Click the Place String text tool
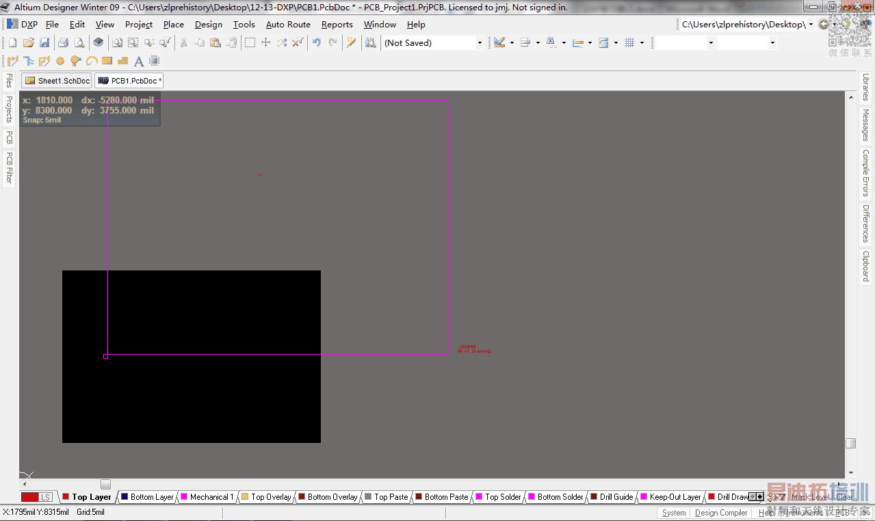Screen dimensions: 875x521 [x=138, y=61]
